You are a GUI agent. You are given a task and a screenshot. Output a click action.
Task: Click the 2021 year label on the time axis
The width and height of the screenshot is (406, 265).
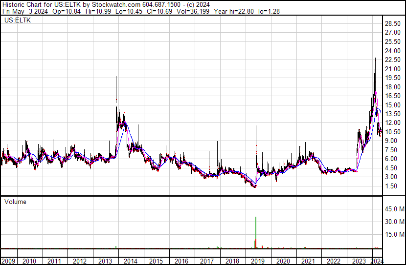pos(308,261)
